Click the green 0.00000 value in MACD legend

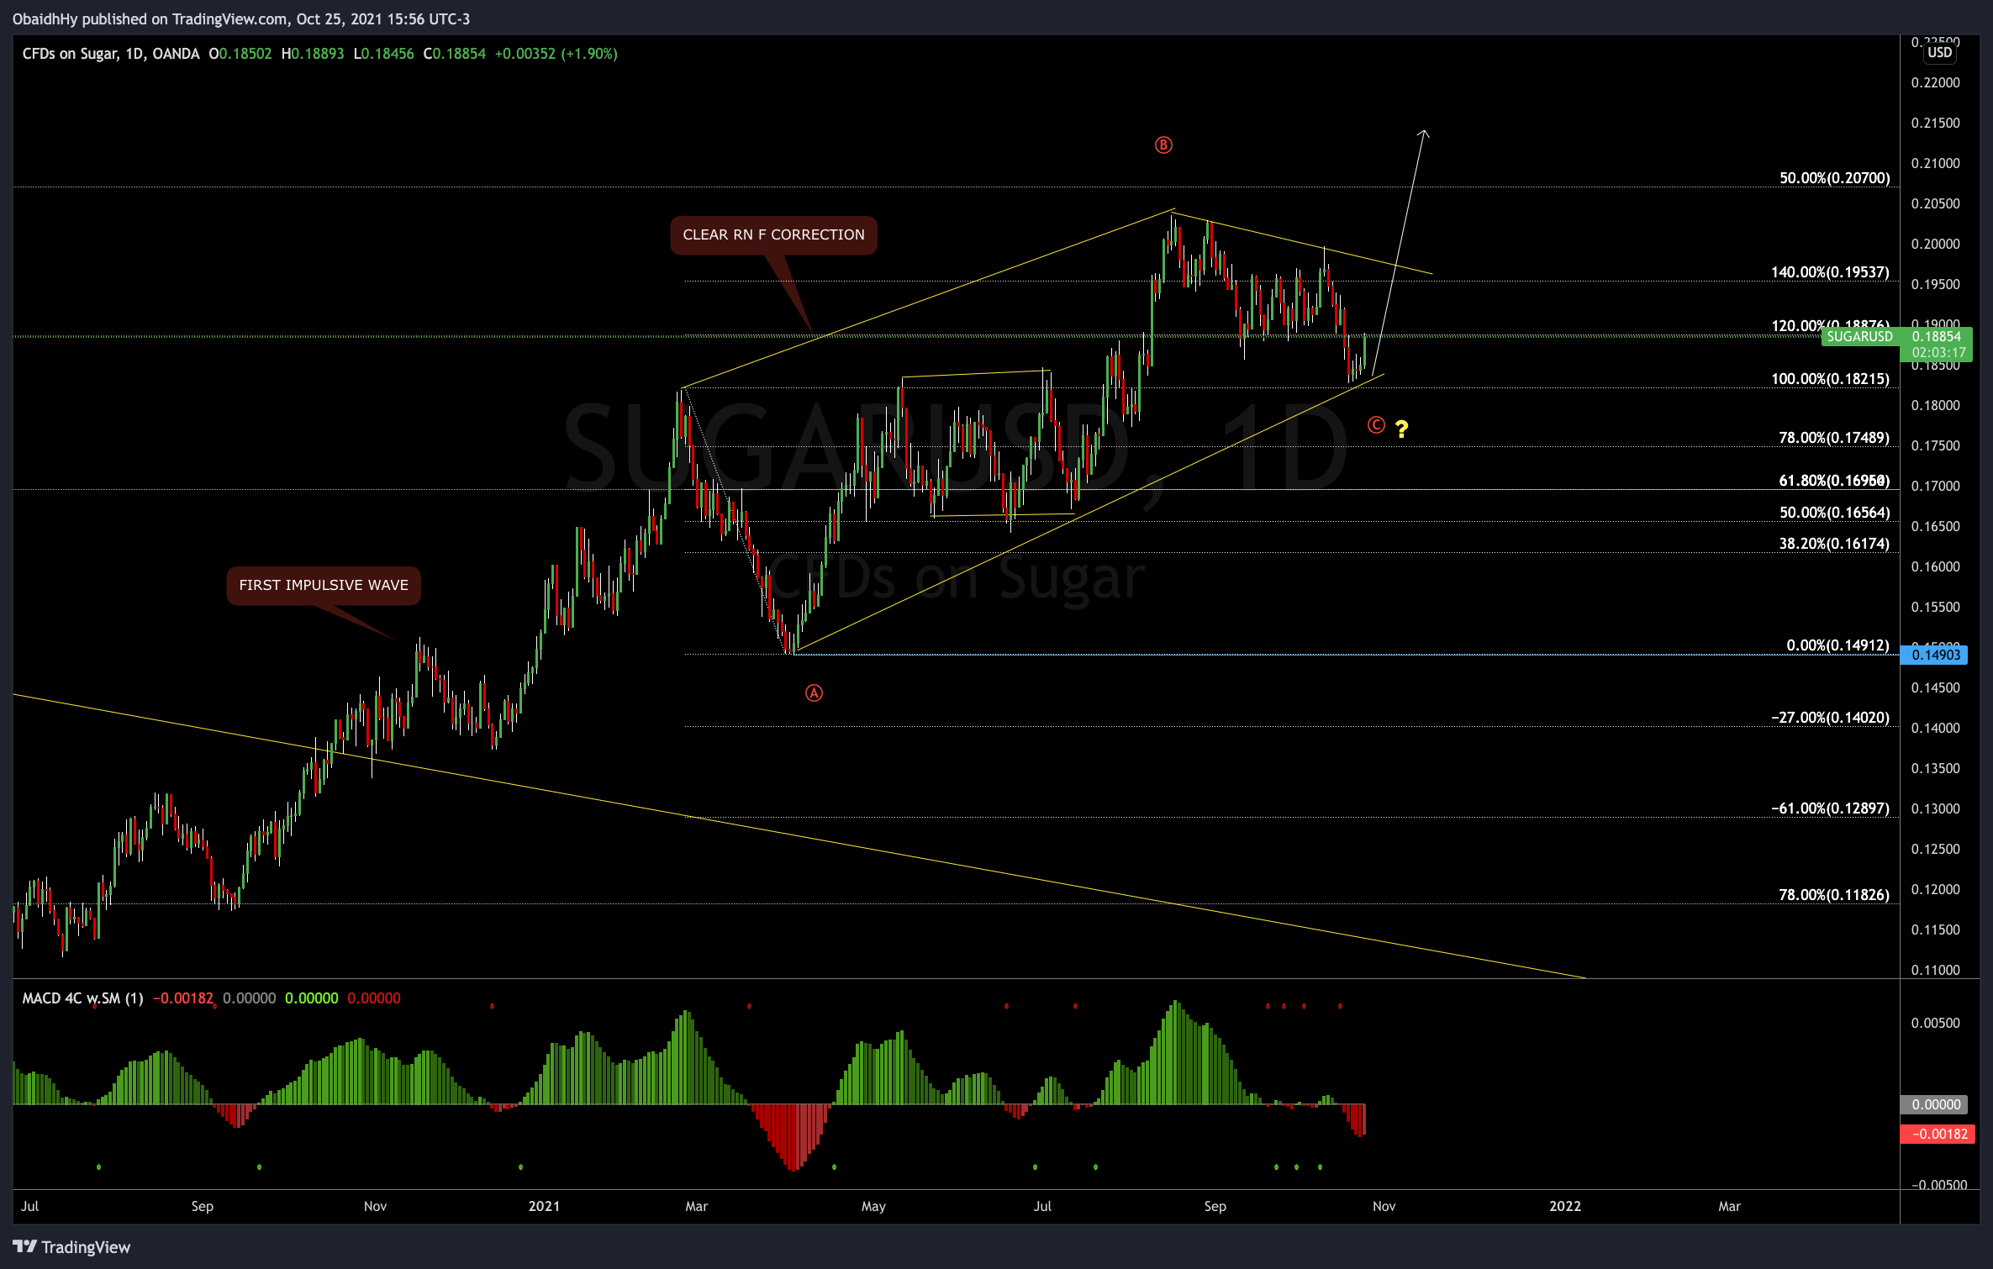tap(311, 998)
